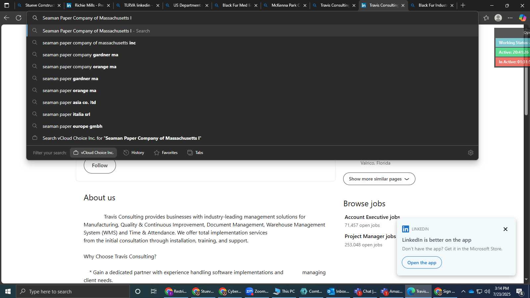Open OneDrive cloud icon in tray

(x=471, y=291)
